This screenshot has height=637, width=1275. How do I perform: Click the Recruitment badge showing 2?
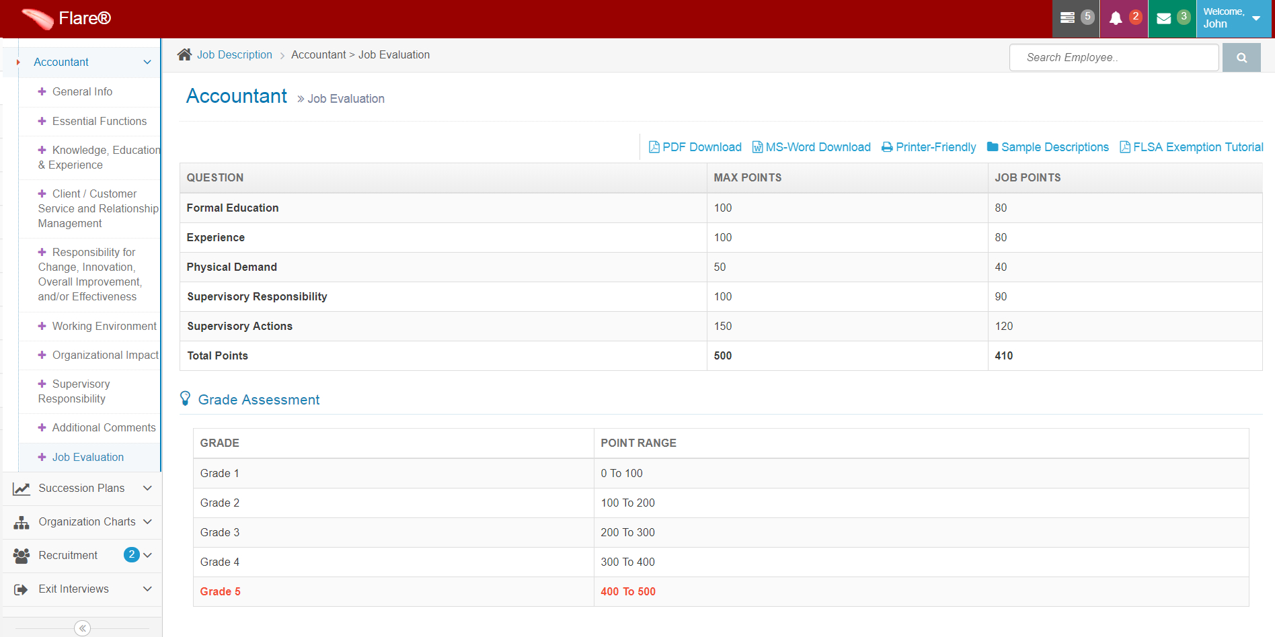click(132, 555)
